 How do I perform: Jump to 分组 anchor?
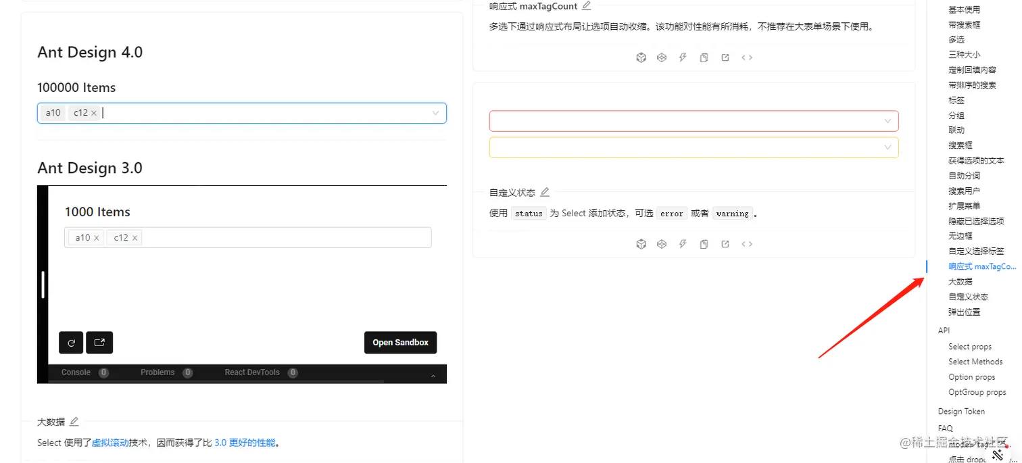[956, 116]
